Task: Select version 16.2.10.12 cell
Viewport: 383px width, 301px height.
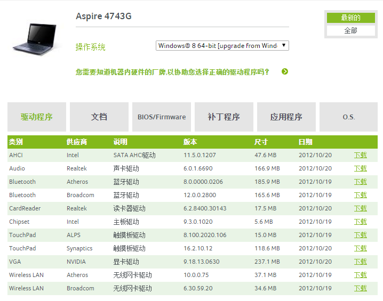Action: pyautogui.click(x=198, y=248)
